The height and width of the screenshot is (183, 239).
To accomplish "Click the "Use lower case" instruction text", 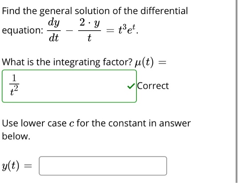I will click(x=34, y=123).
